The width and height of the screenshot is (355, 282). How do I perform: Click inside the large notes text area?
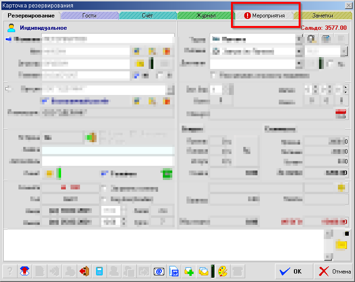click(x=161, y=244)
